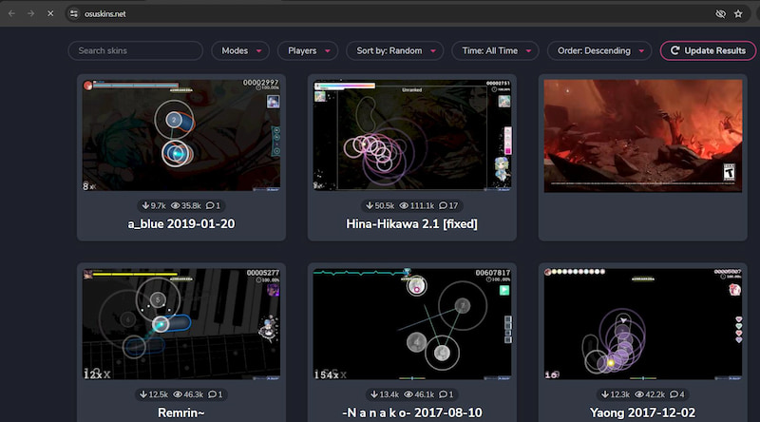Open the Players dropdown
This screenshot has height=422, width=760.
pos(308,50)
